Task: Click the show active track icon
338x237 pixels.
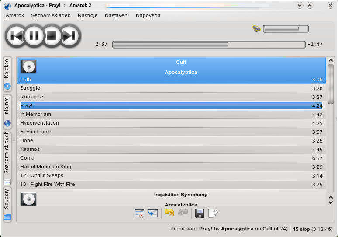Action: click(x=153, y=213)
